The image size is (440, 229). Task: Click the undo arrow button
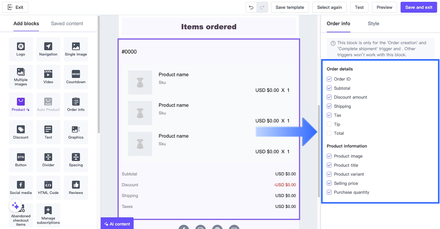pyautogui.click(x=251, y=7)
